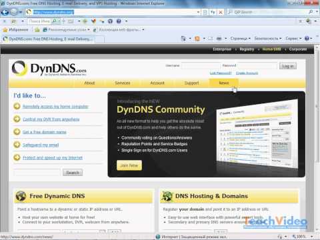
Task: Click Enterprise in the top black bar
Action: click(x=222, y=49)
